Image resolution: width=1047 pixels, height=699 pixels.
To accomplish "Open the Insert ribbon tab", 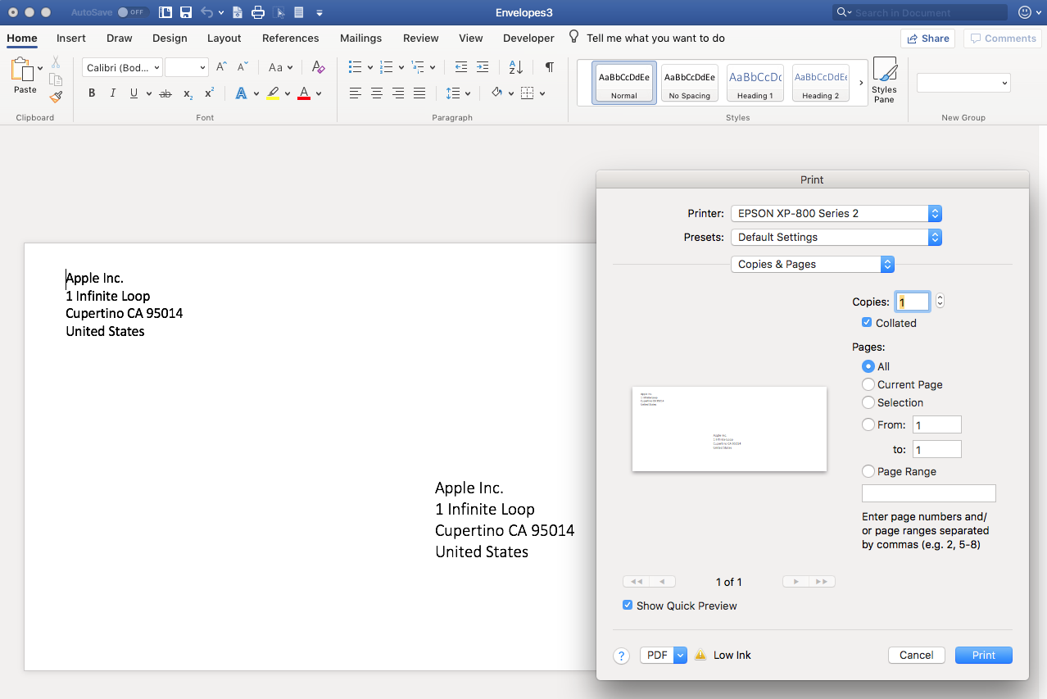I will click(71, 38).
